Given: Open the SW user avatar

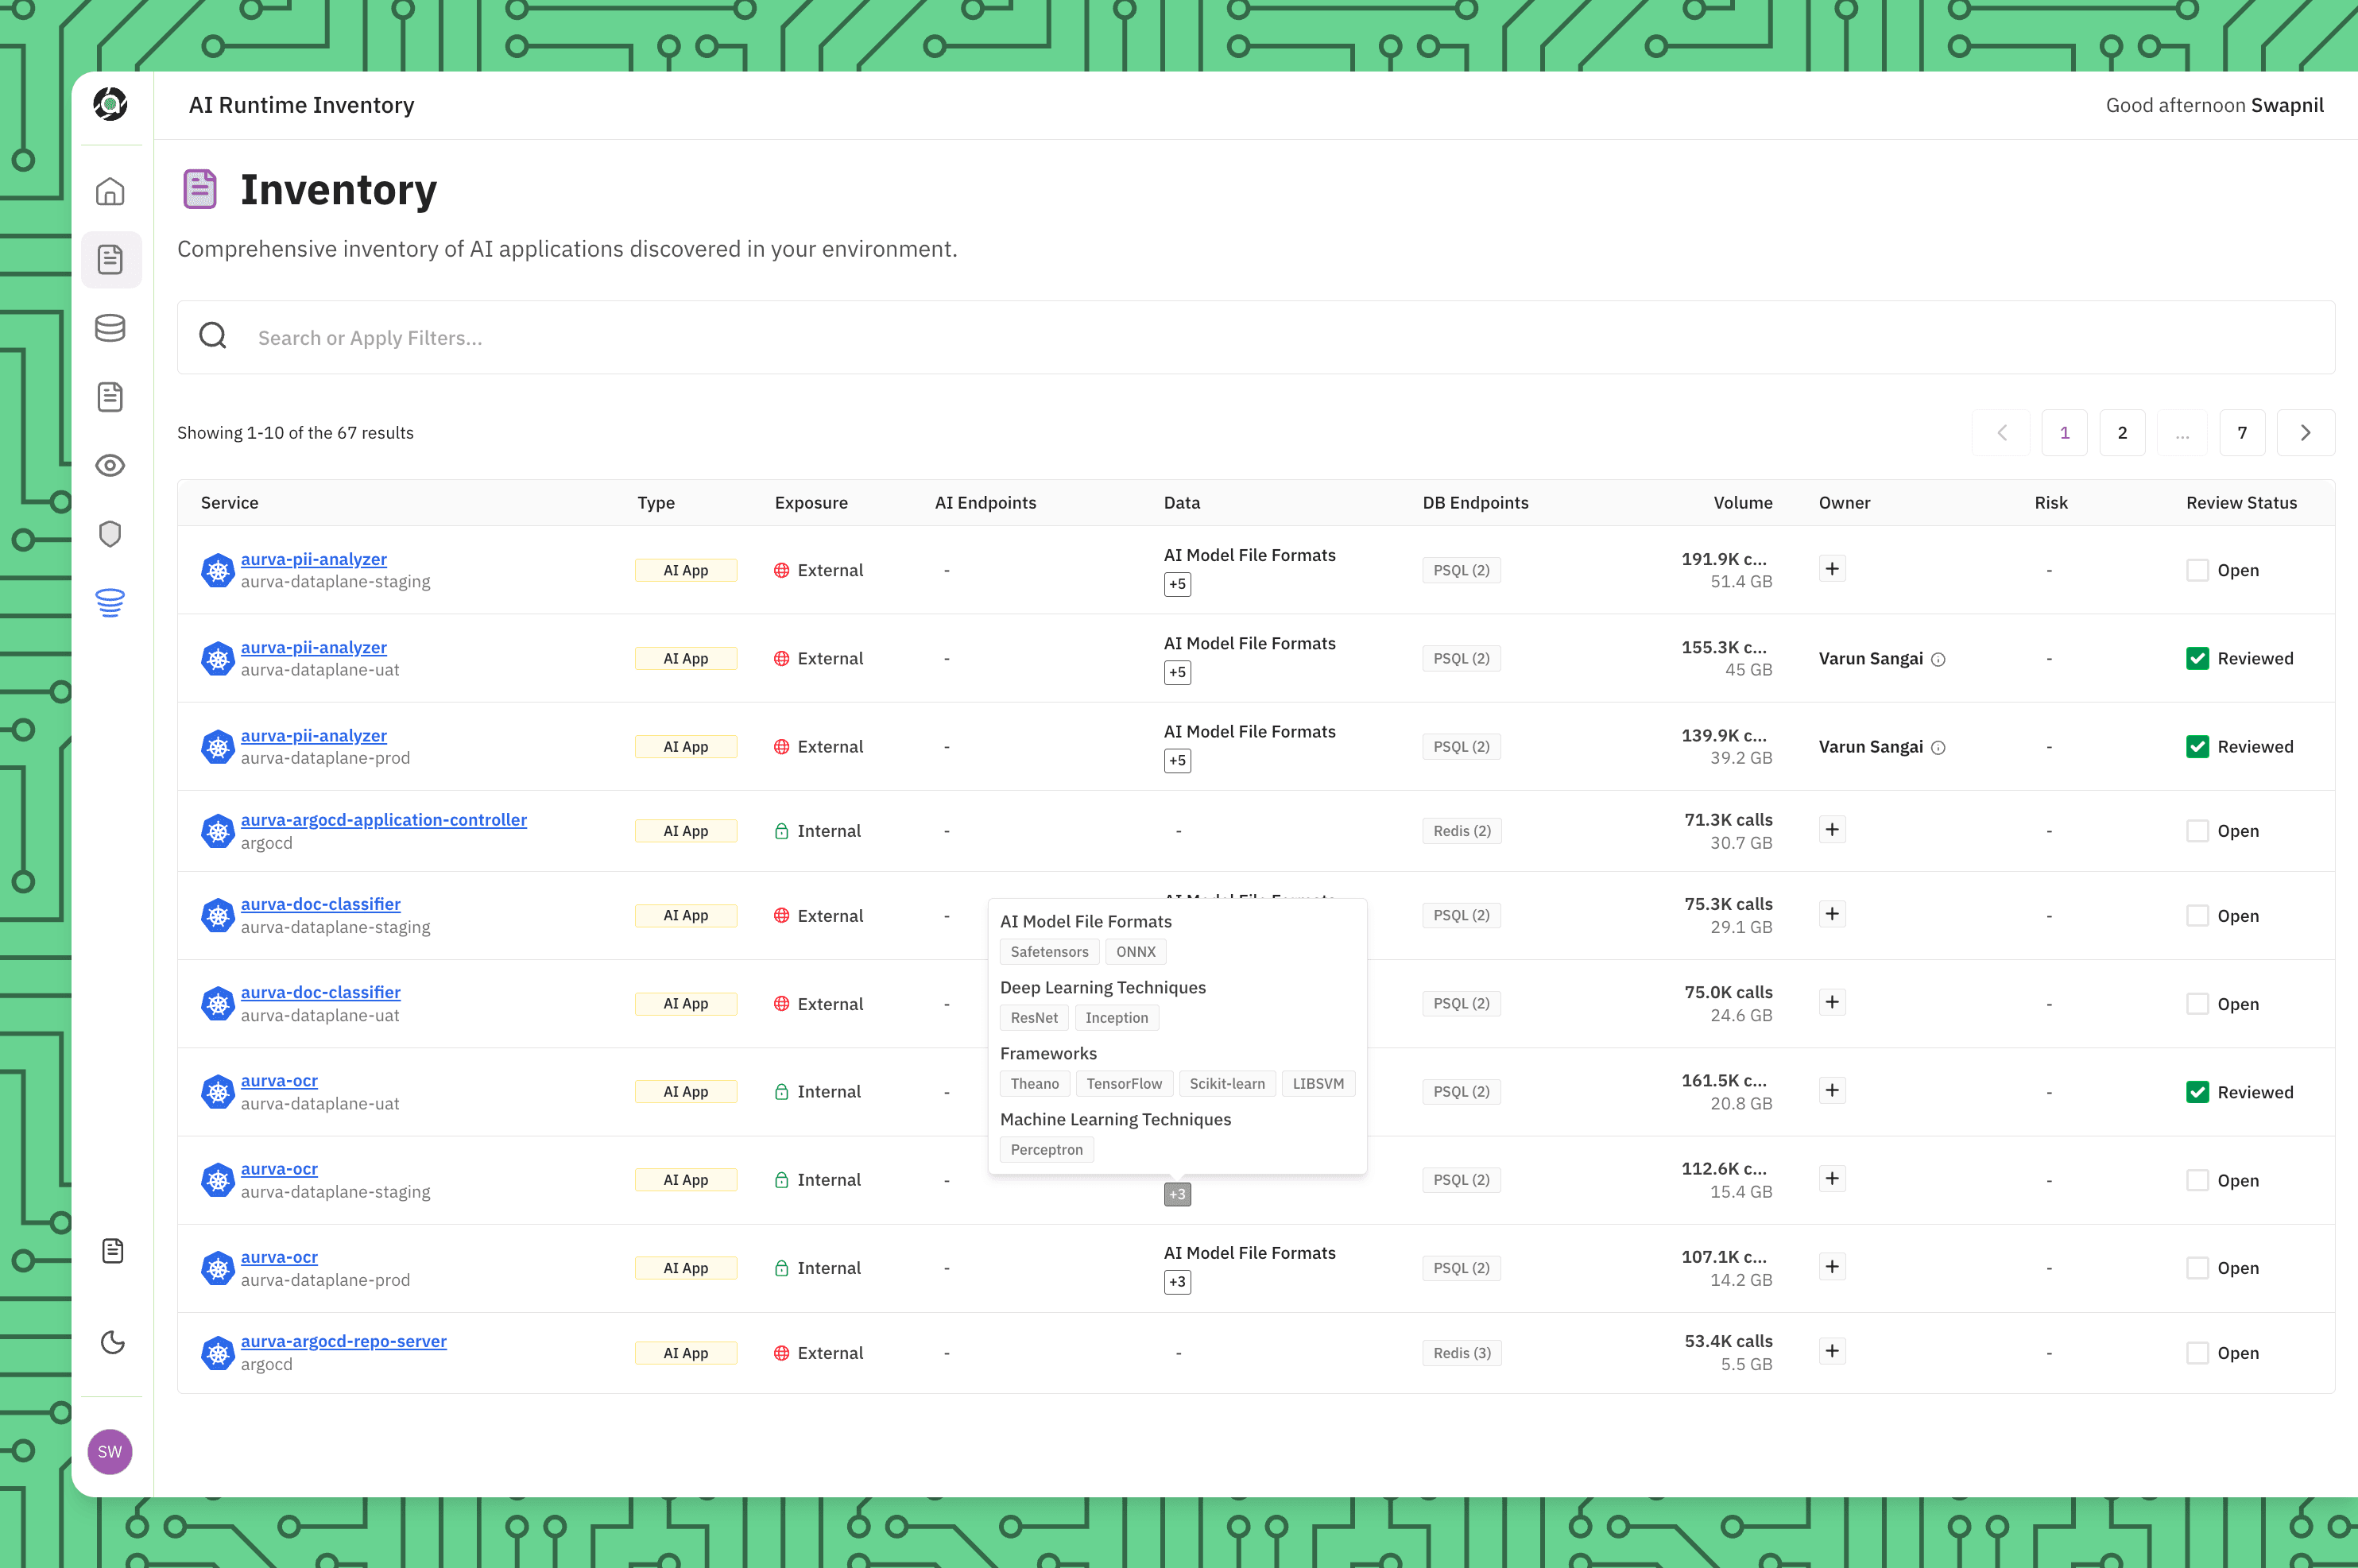Looking at the screenshot, I should pyautogui.click(x=110, y=1451).
